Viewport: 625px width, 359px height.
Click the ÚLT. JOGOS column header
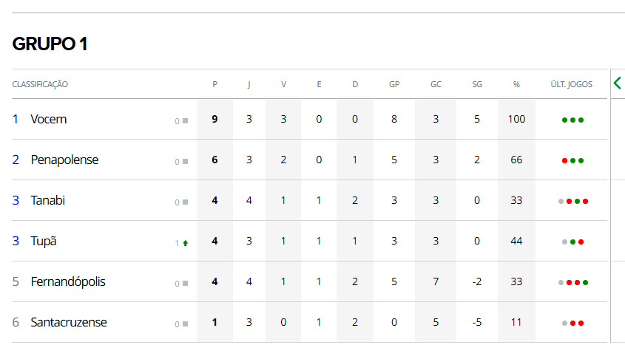572,84
